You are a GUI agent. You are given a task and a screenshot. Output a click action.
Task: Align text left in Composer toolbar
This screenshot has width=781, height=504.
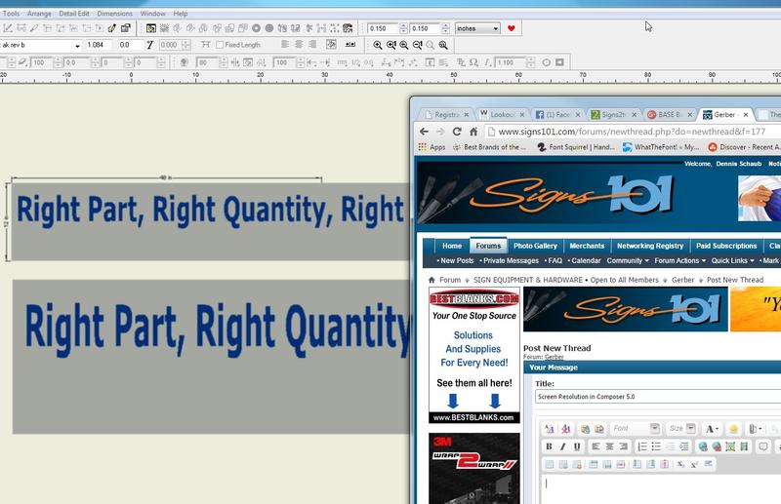(285, 44)
